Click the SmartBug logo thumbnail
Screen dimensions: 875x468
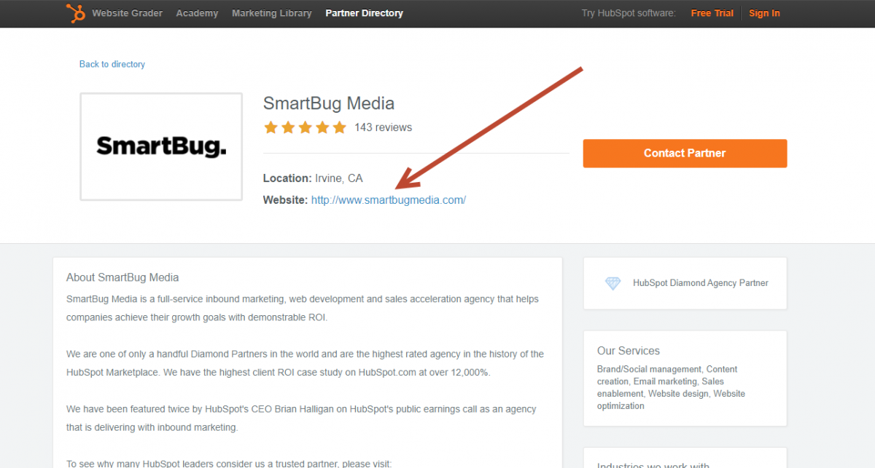(161, 146)
